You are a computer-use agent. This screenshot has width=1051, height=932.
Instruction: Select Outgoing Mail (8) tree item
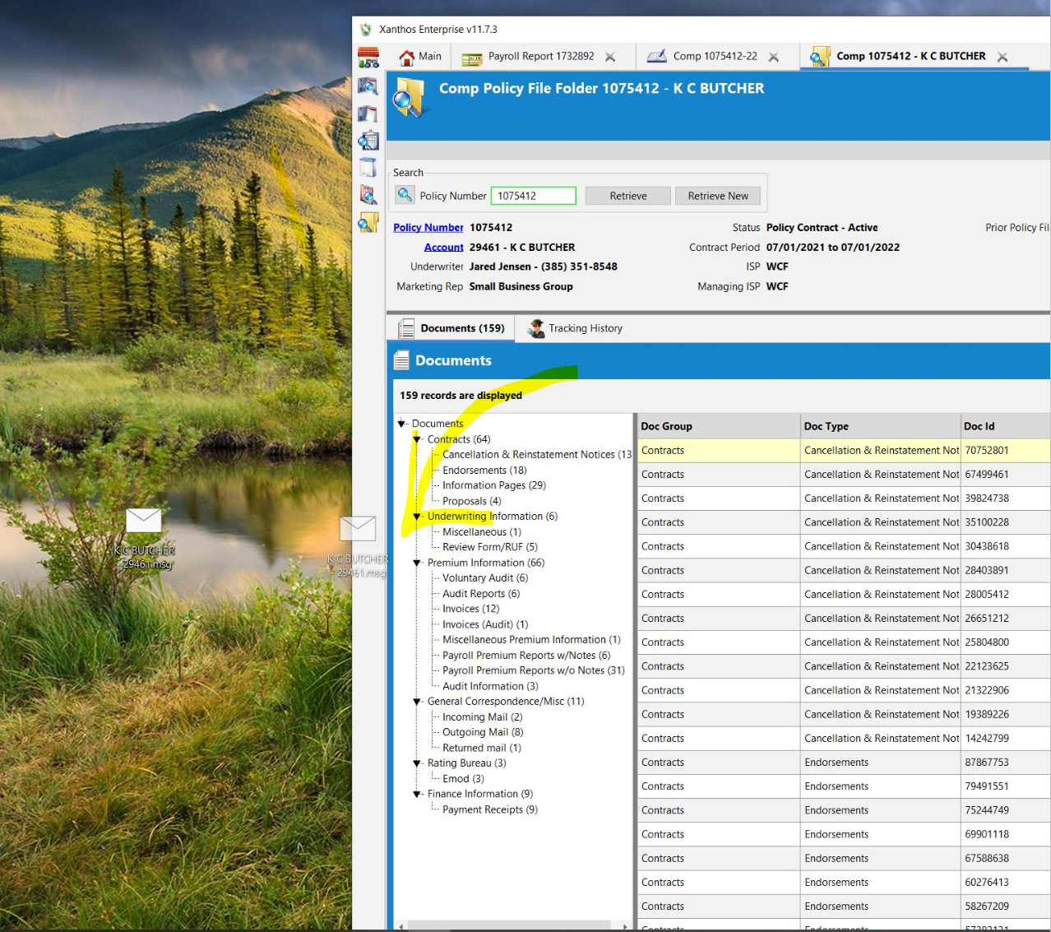tap(483, 732)
